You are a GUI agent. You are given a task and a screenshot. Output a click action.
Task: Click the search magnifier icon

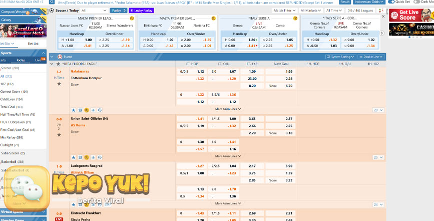[x=52, y=2]
